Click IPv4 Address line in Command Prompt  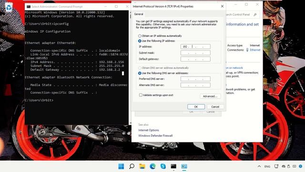pos(77,62)
